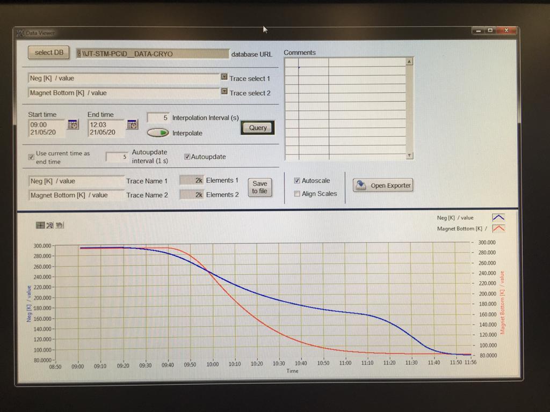The image size is (550, 412).
Task: Open the Start time calendar picker
Action: [x=72, y=124]
